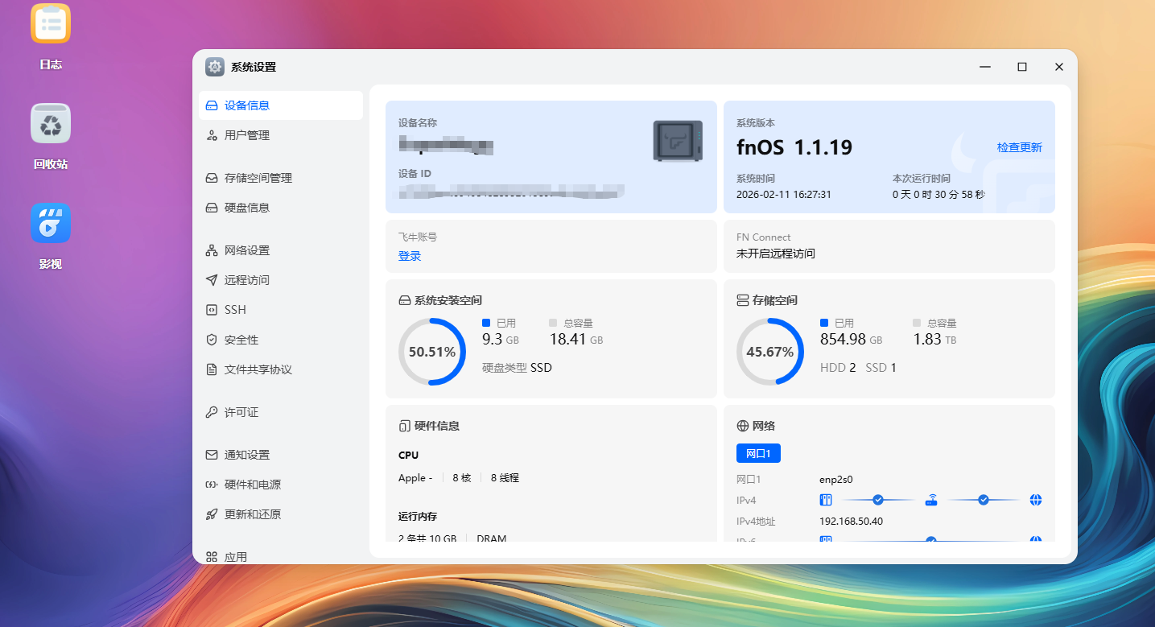Open the 回收站 recycle bin icon
Screen dimensions: 1155x627
coord(51,124)
